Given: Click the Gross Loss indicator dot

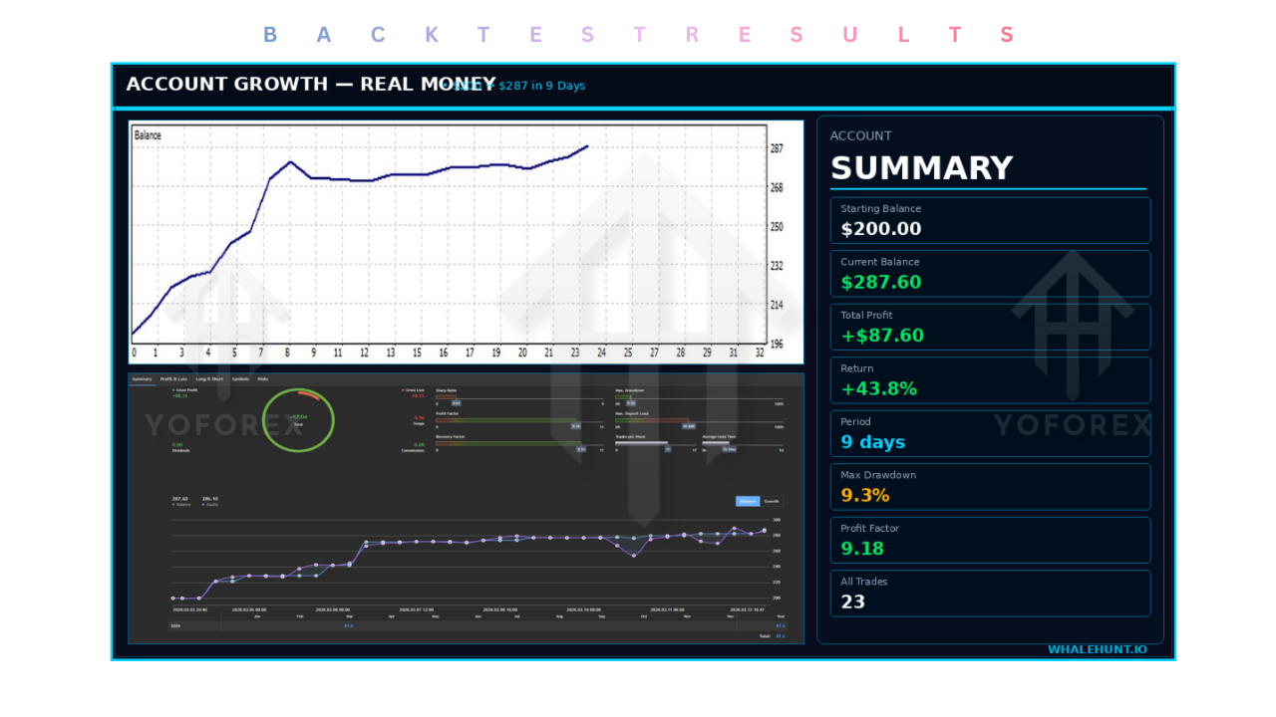Looking at the screenshot, I should pos(403,389).
